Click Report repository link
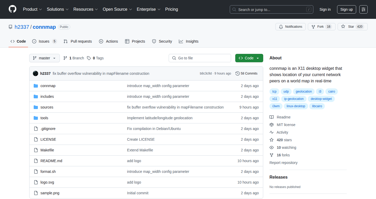 click(x=284, y=163)
